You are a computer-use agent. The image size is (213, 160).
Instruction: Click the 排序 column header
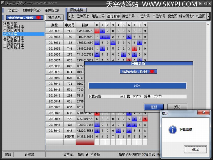[x=85, y=25]
